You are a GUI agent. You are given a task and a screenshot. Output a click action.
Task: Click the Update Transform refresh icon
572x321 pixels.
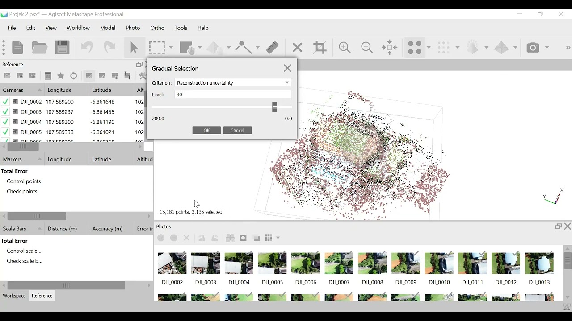(74, 76)
